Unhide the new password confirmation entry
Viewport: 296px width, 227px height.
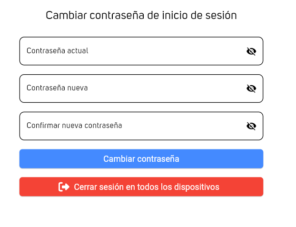pos(251,126)
